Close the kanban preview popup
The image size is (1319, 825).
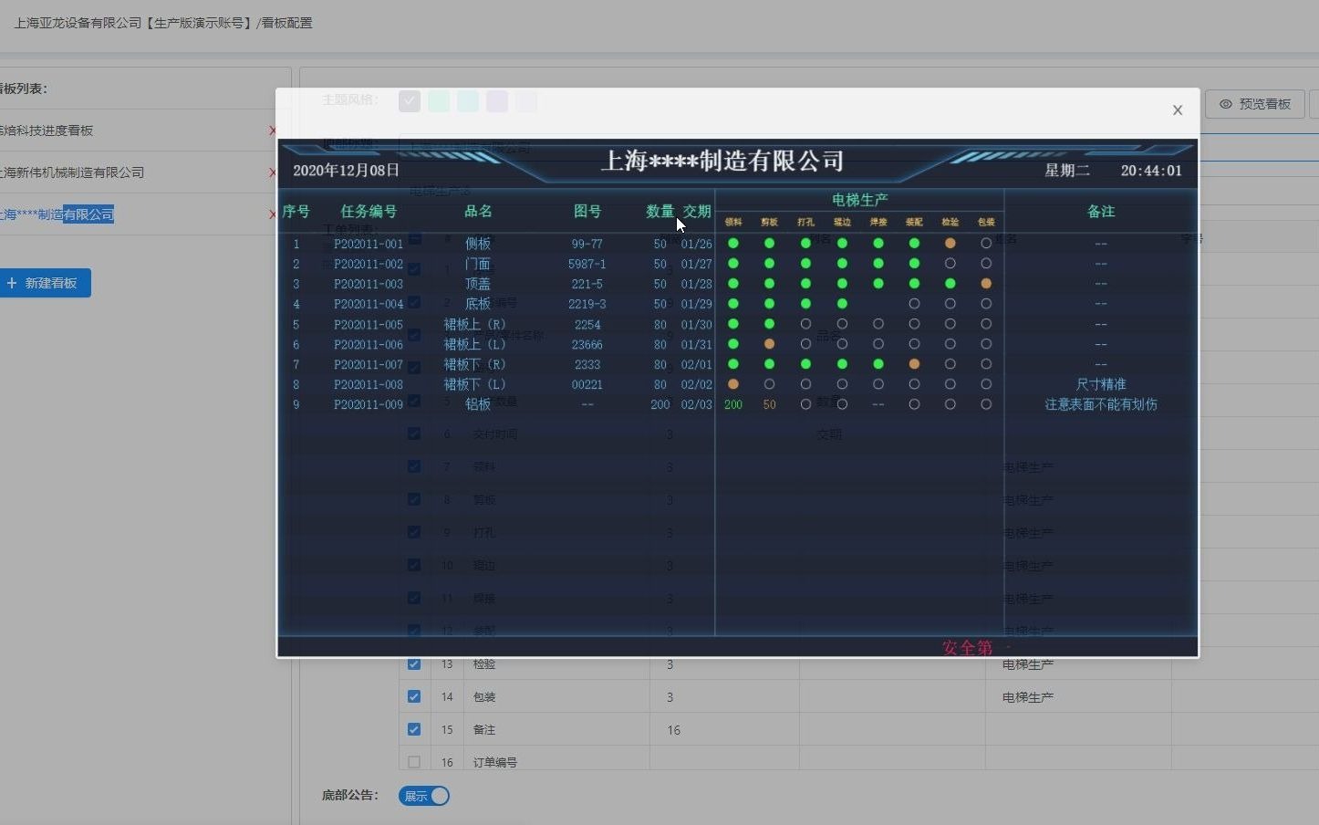click(1178, 110)
